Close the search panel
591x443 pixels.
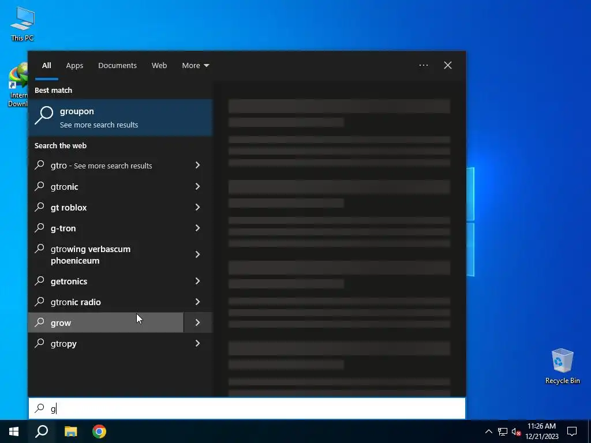(447, 65)
